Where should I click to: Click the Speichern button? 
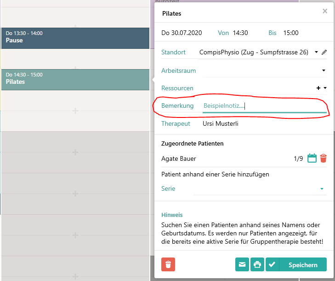tap(303, 265)
